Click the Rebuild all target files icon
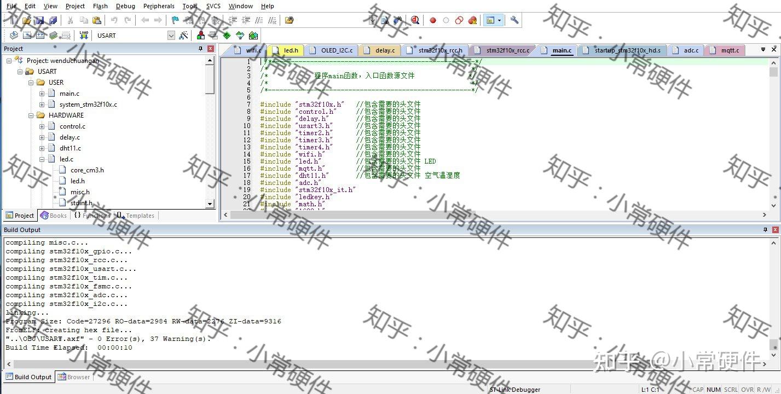 pos(40,36)
